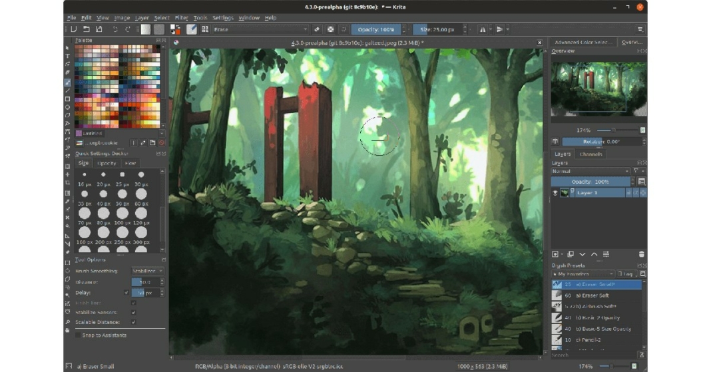Click the brush presets Search field

594,355
